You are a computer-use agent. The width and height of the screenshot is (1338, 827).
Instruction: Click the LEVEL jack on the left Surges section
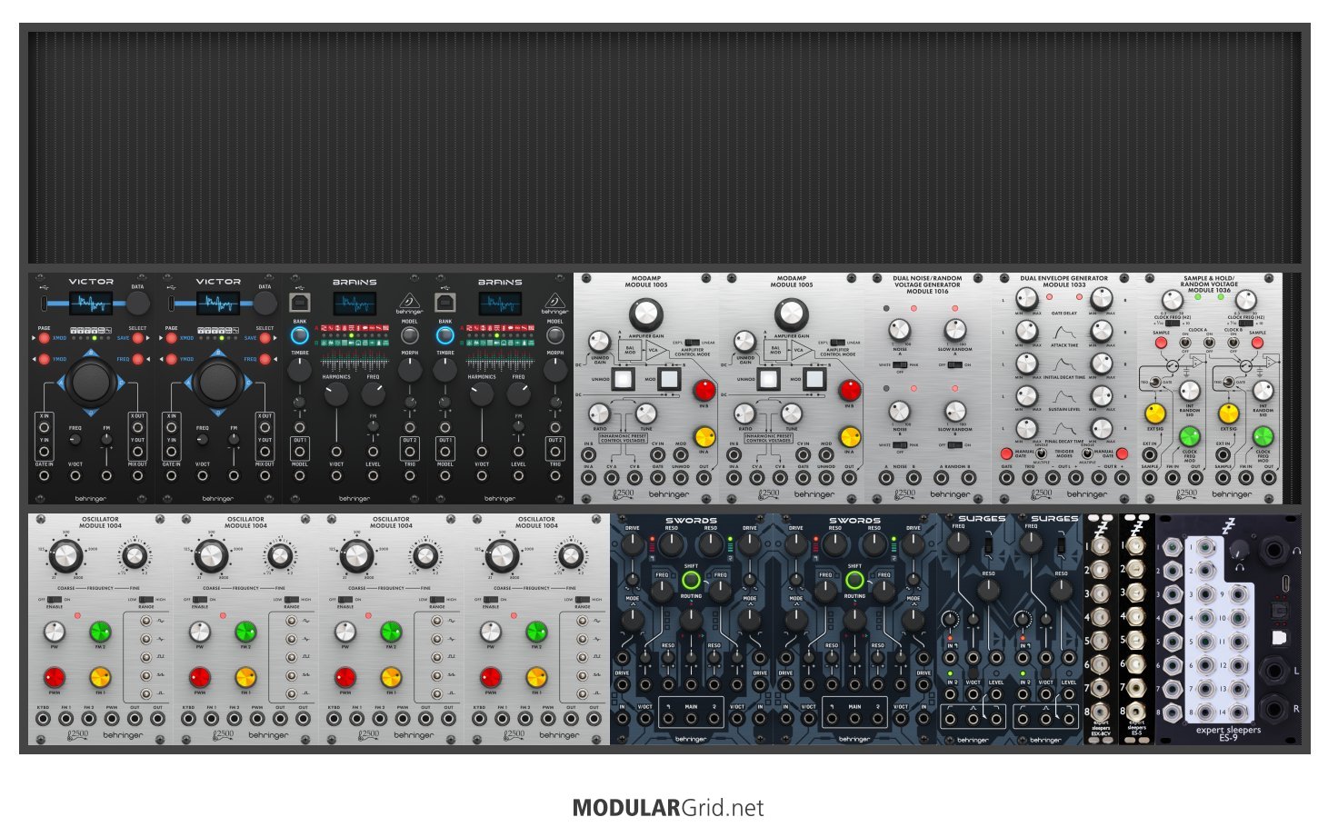click(996, 694)
